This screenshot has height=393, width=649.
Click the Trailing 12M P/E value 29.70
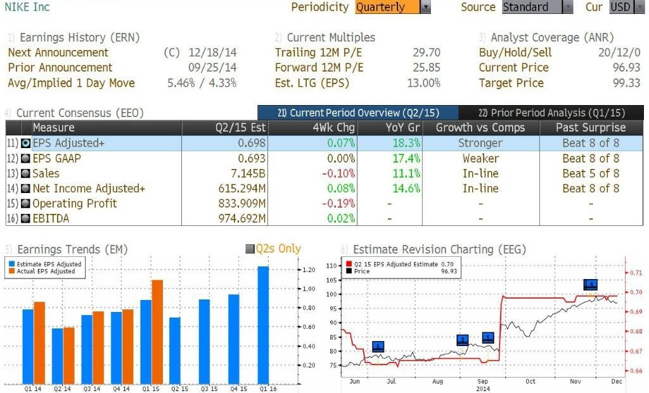pyautogui.click(x=427, y=53)
